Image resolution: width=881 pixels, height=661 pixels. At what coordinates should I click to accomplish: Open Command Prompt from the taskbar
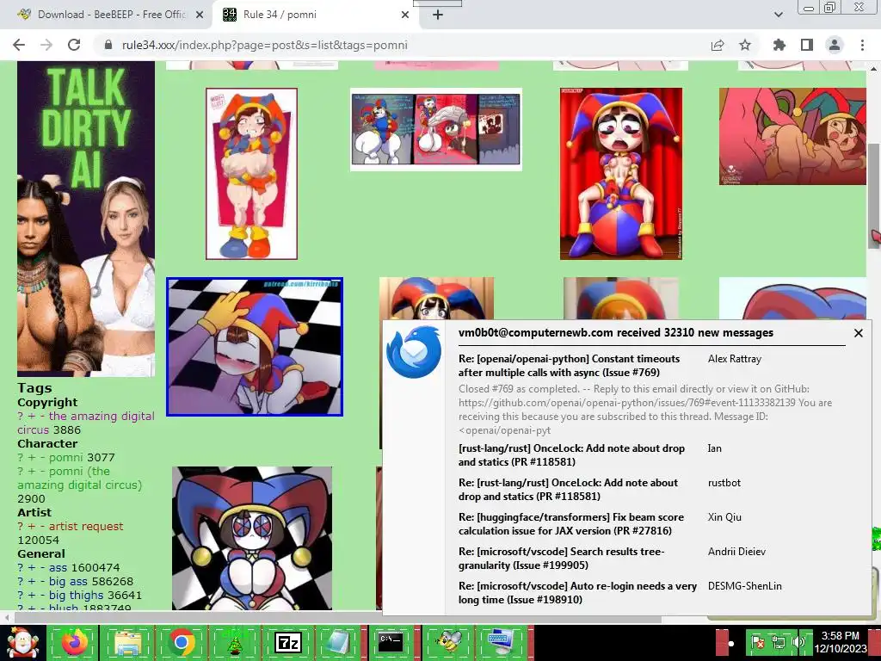tap(391, 642)
